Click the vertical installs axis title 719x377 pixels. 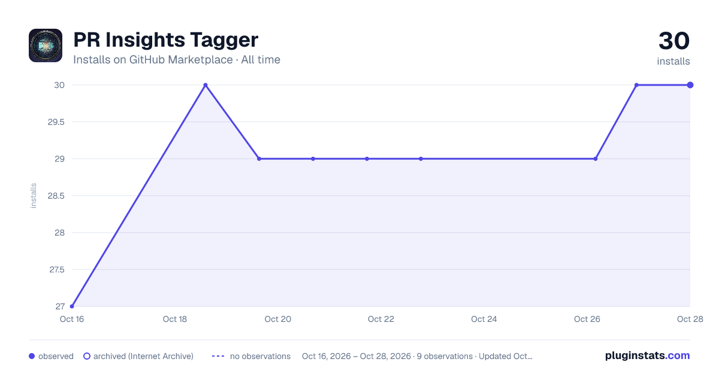click(x=34, y=196)
